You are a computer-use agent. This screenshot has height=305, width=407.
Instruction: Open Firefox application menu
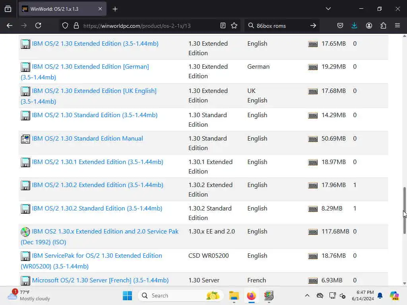[397, 25]
